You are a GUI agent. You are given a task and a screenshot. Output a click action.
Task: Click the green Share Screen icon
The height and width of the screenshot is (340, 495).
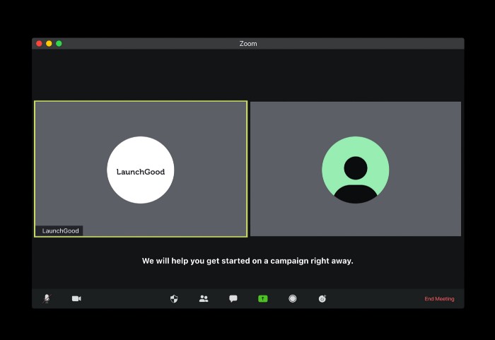pyautogui.click(x=263, y=298)
